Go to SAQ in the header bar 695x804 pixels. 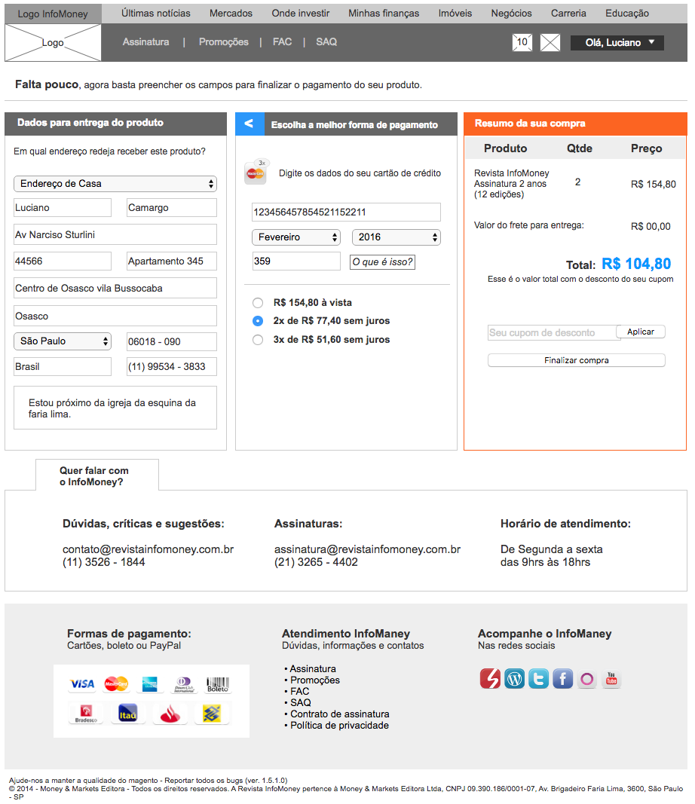(326, 42)
